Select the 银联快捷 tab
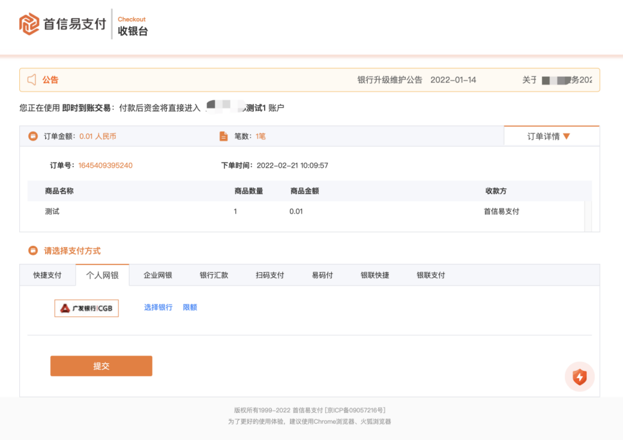The width and height of the screenshot is (623, 440). (x=375, y=275)
